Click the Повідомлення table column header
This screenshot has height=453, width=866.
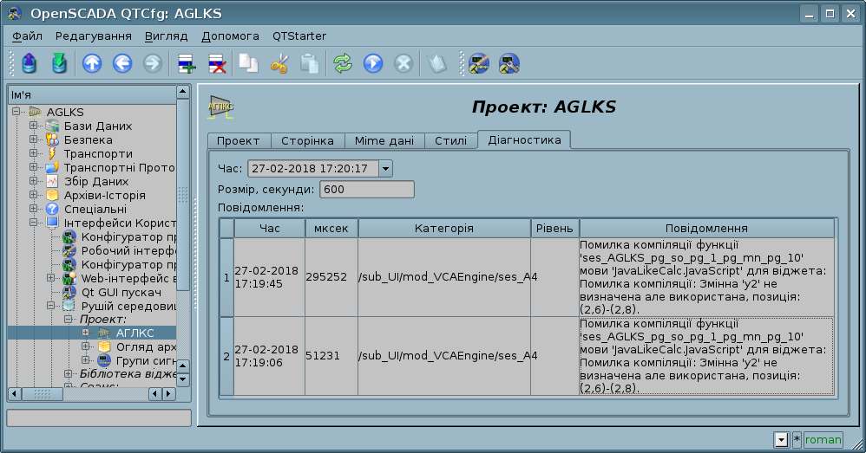click(x=706, y=228)
